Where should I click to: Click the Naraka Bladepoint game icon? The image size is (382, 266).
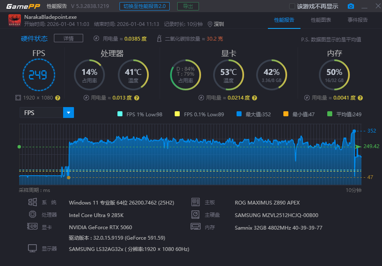[x=15, y=20]
